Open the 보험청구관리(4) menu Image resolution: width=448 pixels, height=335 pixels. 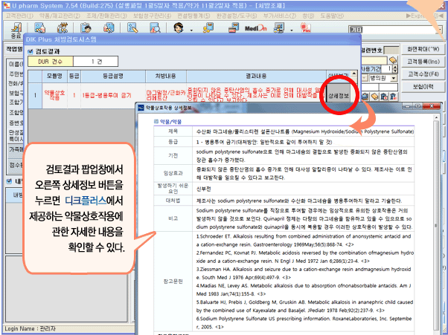152,16
